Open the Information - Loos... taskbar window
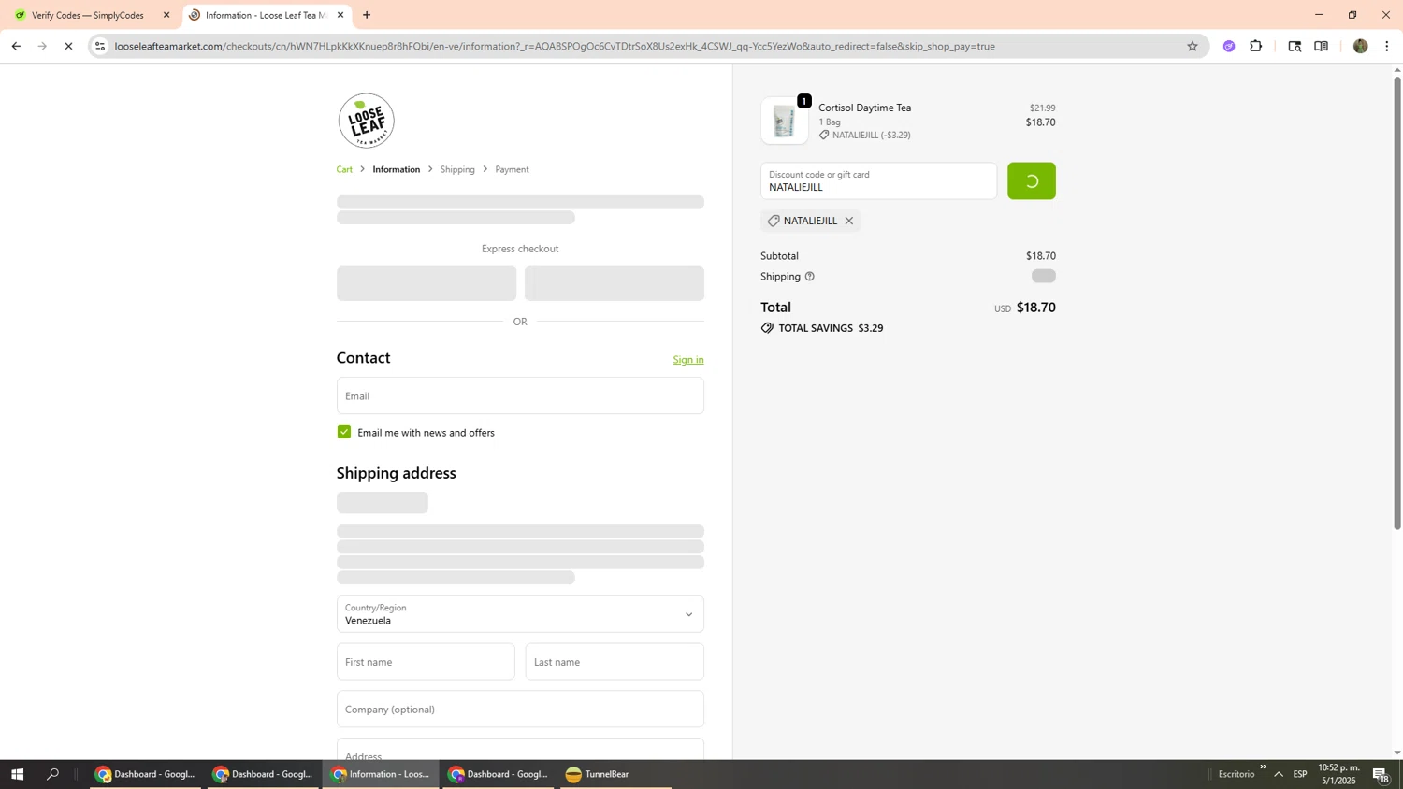The width and height of the screenshot is (1403, 789). tap(381, 774)
